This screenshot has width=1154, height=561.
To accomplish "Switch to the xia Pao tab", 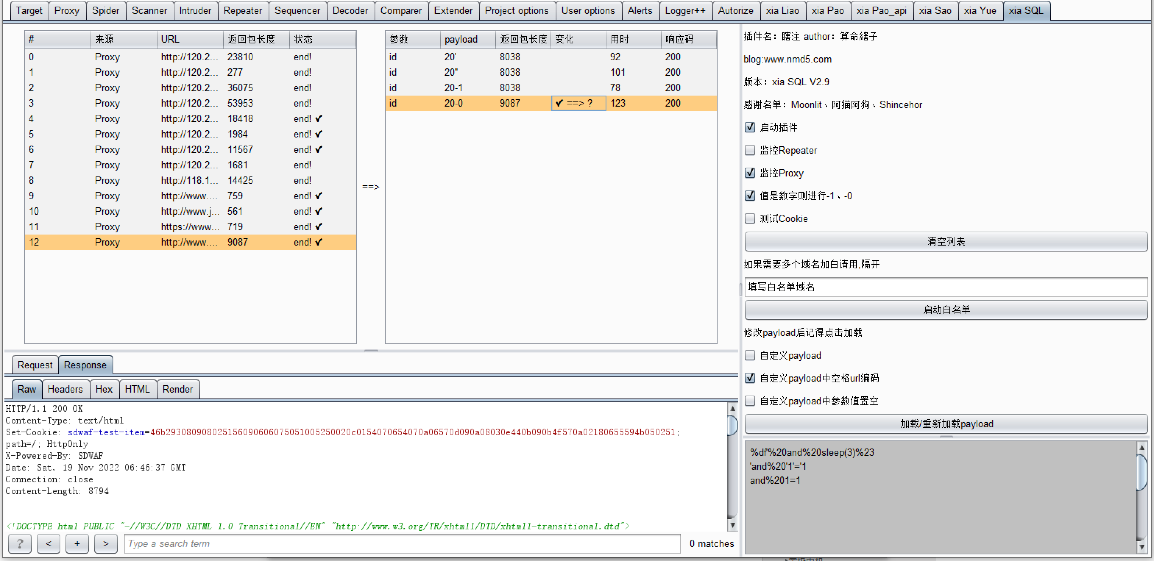I will coord(828,10).
